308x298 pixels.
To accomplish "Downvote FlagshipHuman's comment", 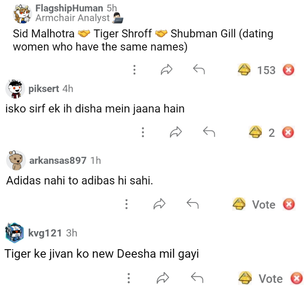I will point(288,70).
